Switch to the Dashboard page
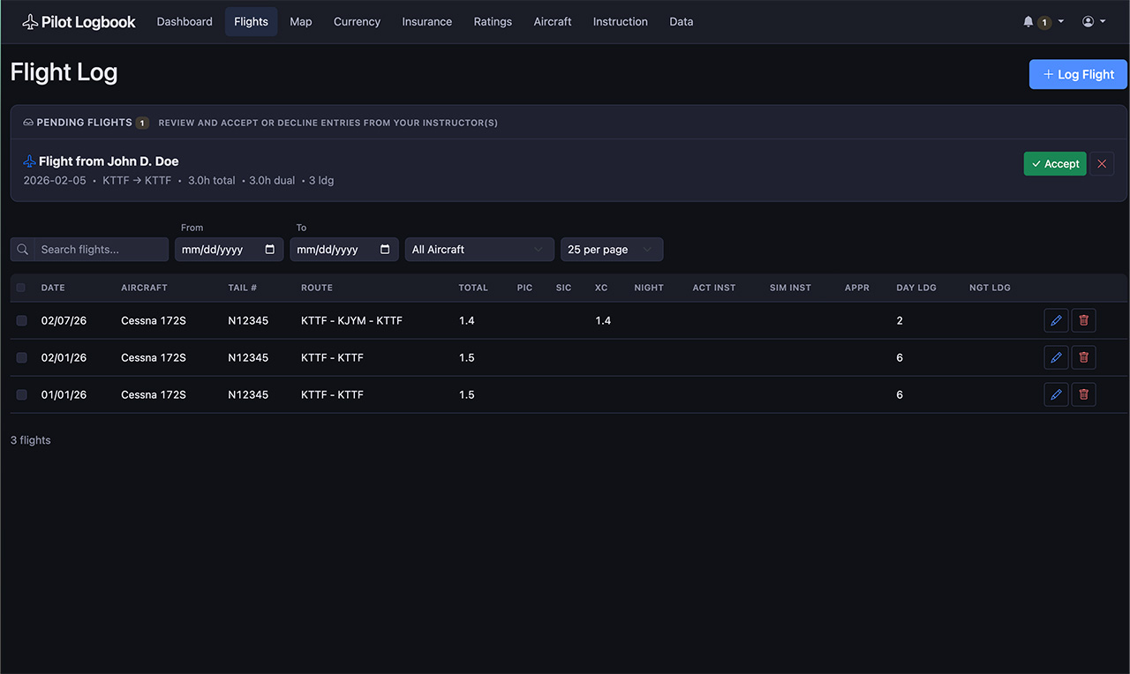Image resolution: width=1130 pixels, height=674 pixels. pos(185,22)
